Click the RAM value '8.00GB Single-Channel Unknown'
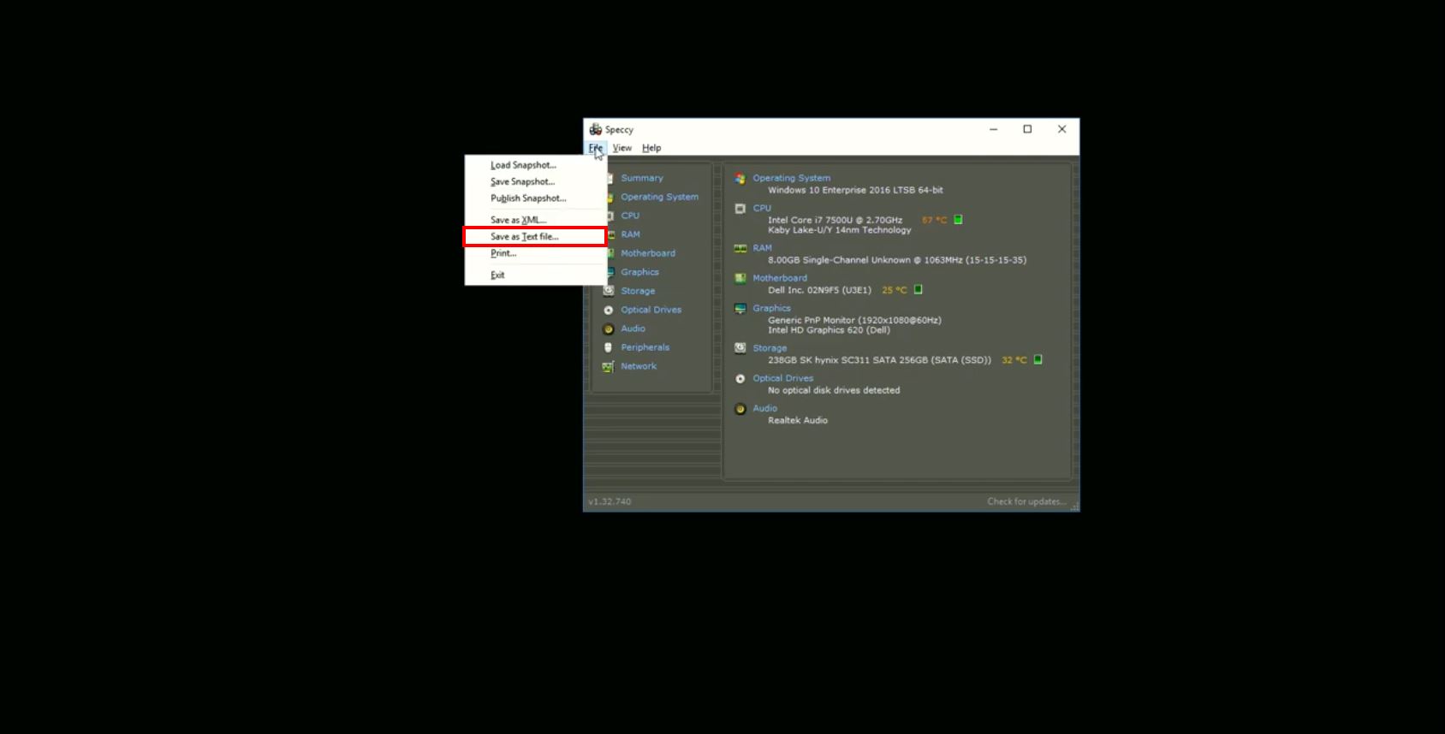Viewport: 1445px width, 734px height. click(x=839, y=260)
